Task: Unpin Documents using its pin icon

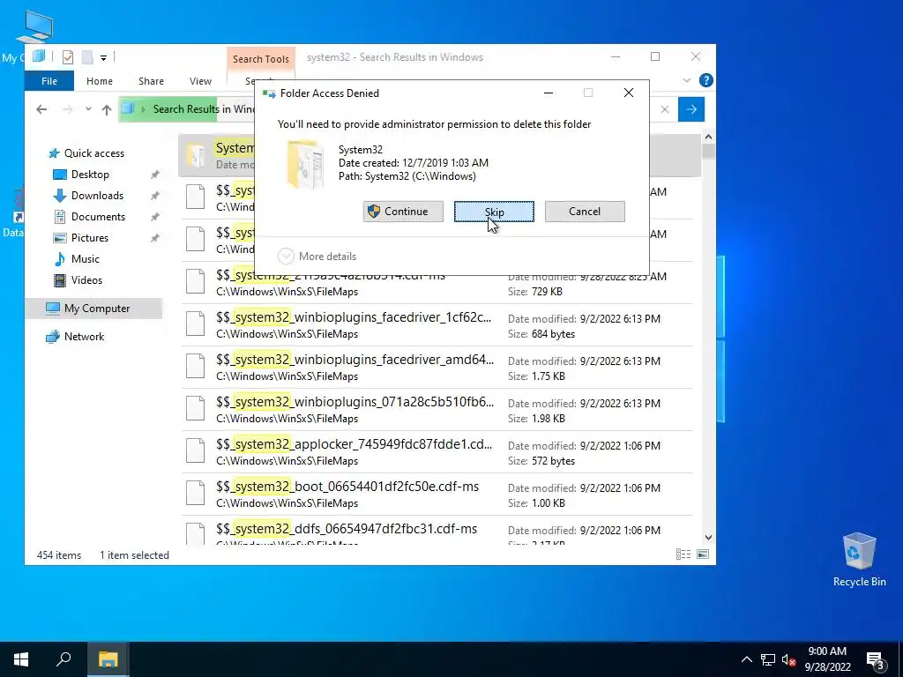Action: tap(154, 217)
